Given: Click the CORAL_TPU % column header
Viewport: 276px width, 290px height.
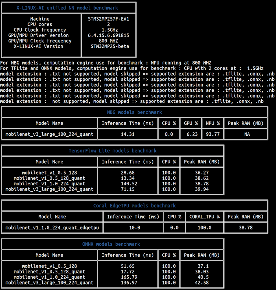Looking at the screenshot, I should coord(205,217).
